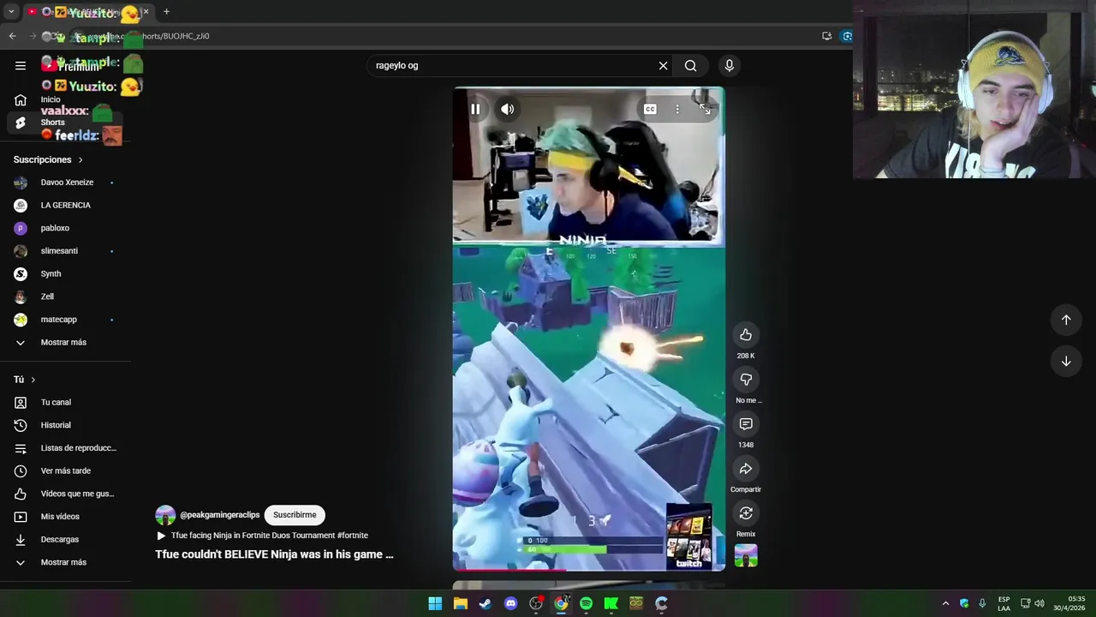The image size is (1096, 617).
Task: Go back in the browser
Action: tap(12, 36)
